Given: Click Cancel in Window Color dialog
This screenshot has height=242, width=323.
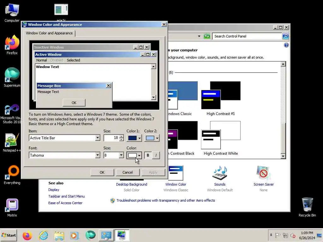Looking at the screenshot, I should tap(127, 172).
